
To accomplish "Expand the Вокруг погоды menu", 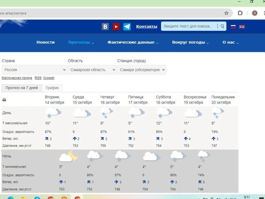I will tap(191, 42).
